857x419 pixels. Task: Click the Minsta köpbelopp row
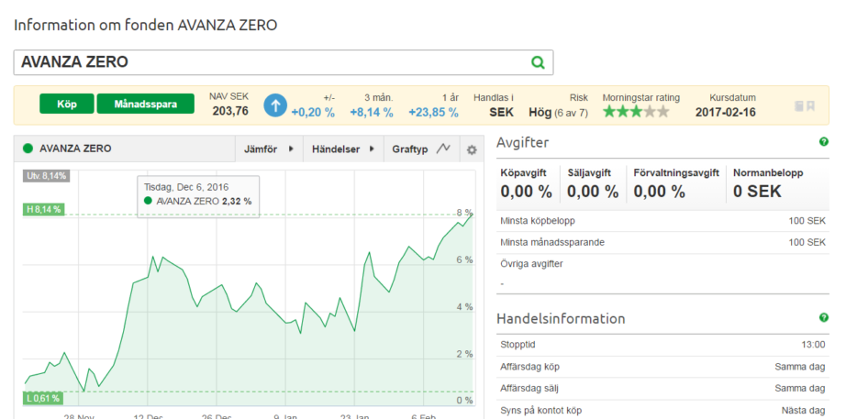point(662,221)
